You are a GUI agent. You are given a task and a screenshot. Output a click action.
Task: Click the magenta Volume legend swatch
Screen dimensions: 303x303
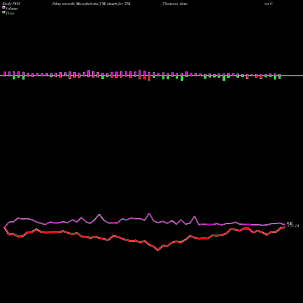click(4, 7)
